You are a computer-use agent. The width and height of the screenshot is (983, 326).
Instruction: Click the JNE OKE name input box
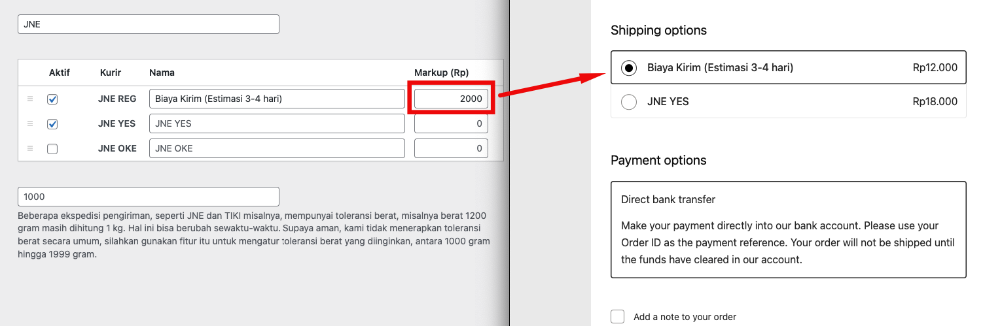[276, 148]
